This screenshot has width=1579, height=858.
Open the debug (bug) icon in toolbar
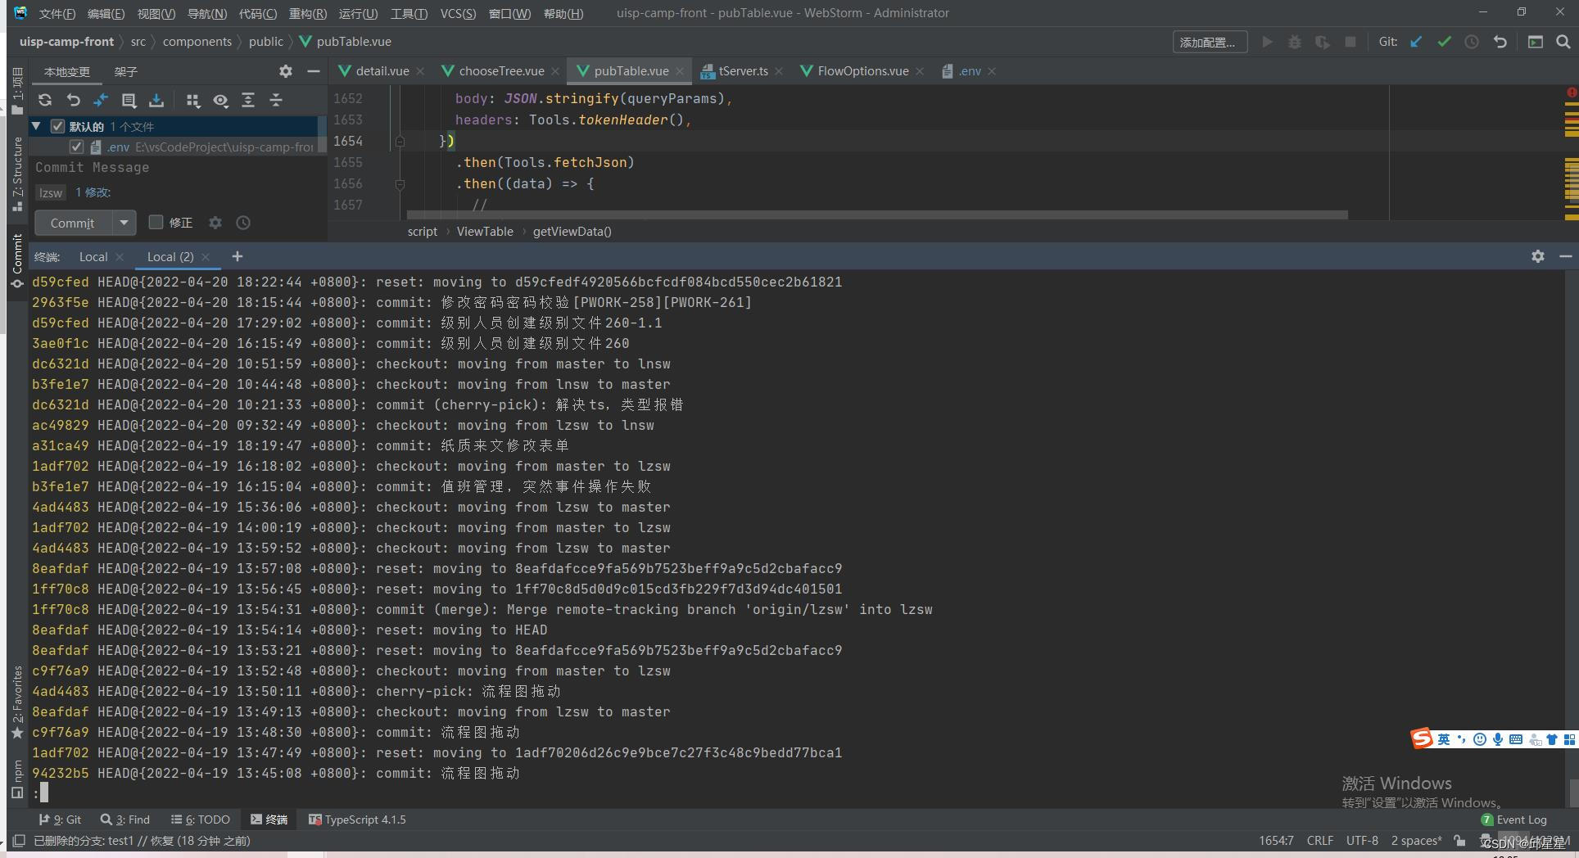click(x=1295, y=42)
